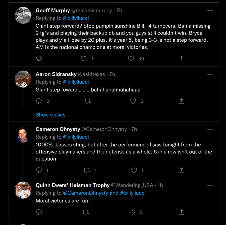Reply to Quinn Ewers' Heisman Trophy tweet
Viewport: 226px width, 225px height.
tap(39, 212)
